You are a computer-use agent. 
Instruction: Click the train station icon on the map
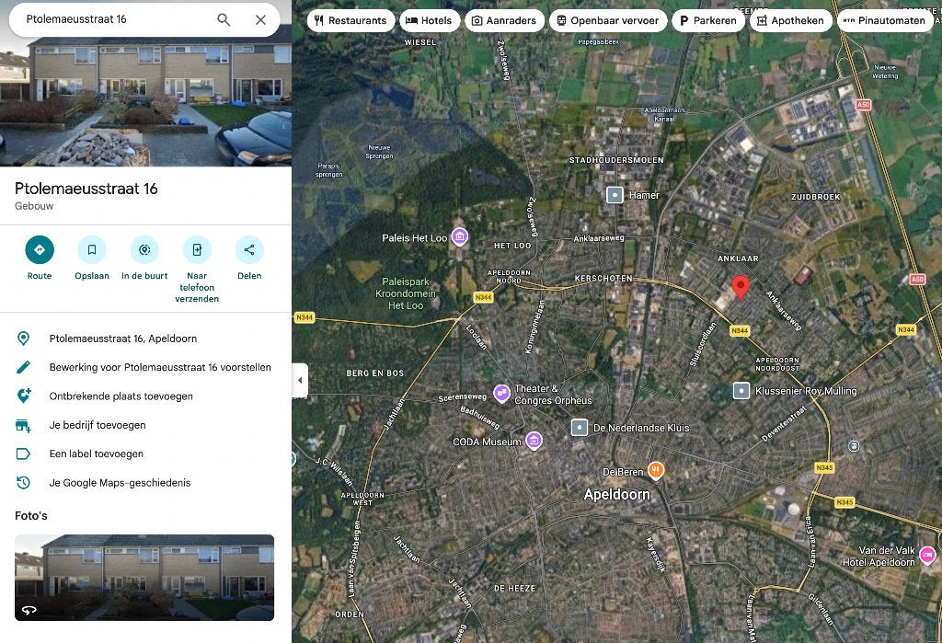[x=854, y=446]
